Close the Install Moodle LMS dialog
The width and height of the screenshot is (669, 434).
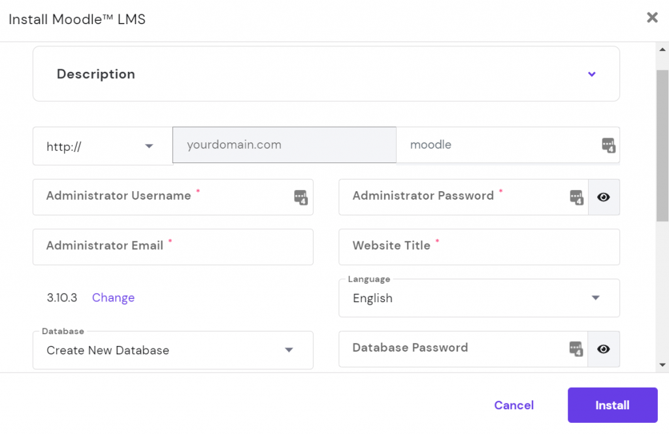[652, 18]
